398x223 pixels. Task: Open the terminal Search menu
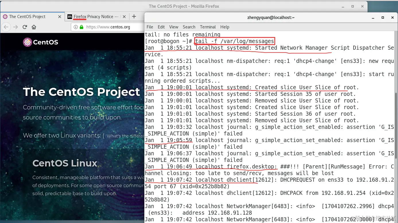click(189, 27)
